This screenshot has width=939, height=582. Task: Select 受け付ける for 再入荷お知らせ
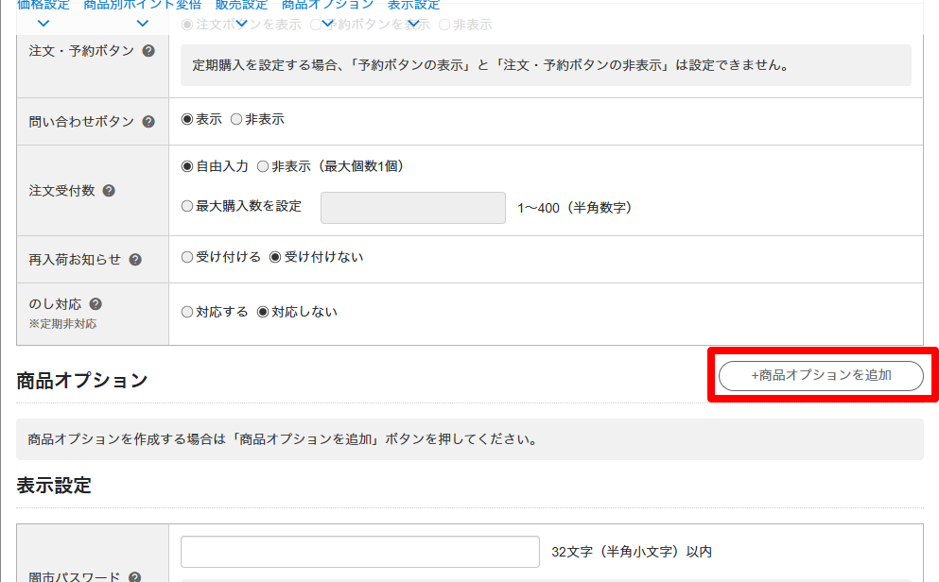[186, 257]
